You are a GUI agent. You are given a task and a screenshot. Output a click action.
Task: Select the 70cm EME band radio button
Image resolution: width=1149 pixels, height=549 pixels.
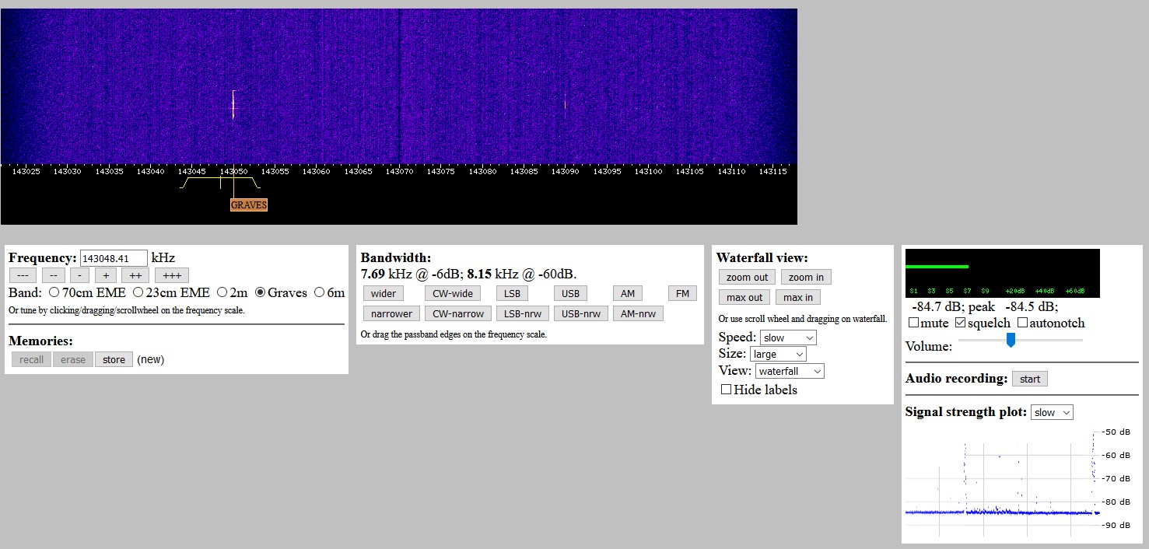54,293
